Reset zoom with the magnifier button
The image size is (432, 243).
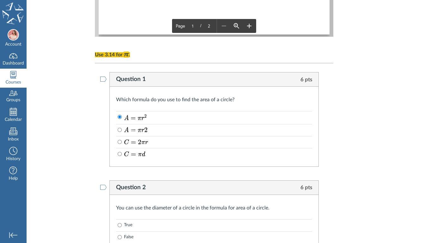pyautogui.click(x=236, y=26)
